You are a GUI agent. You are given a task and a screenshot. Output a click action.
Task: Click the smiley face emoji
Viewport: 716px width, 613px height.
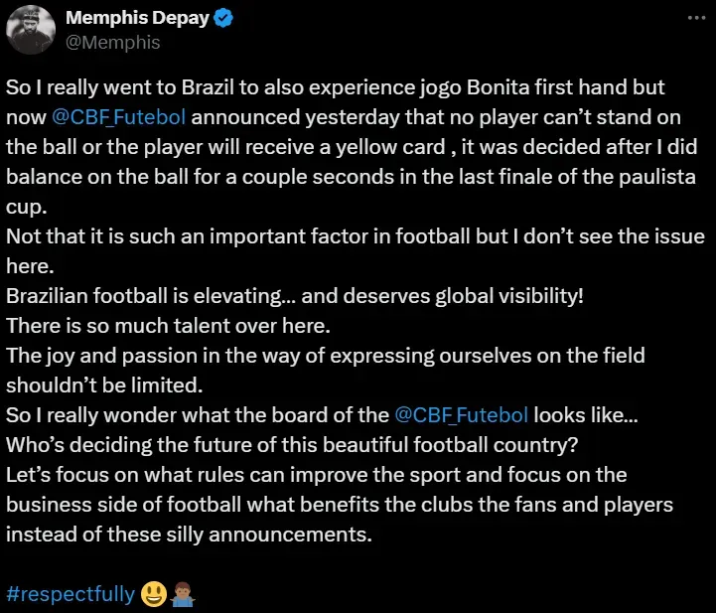154,593
